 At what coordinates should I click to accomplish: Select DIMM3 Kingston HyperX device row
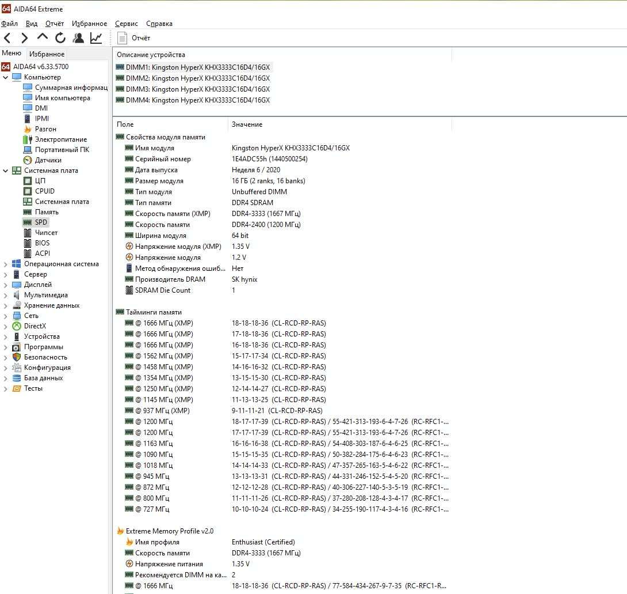[193, 89]
